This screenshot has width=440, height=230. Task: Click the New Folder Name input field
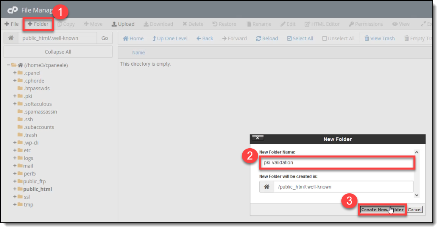(337, 163)
